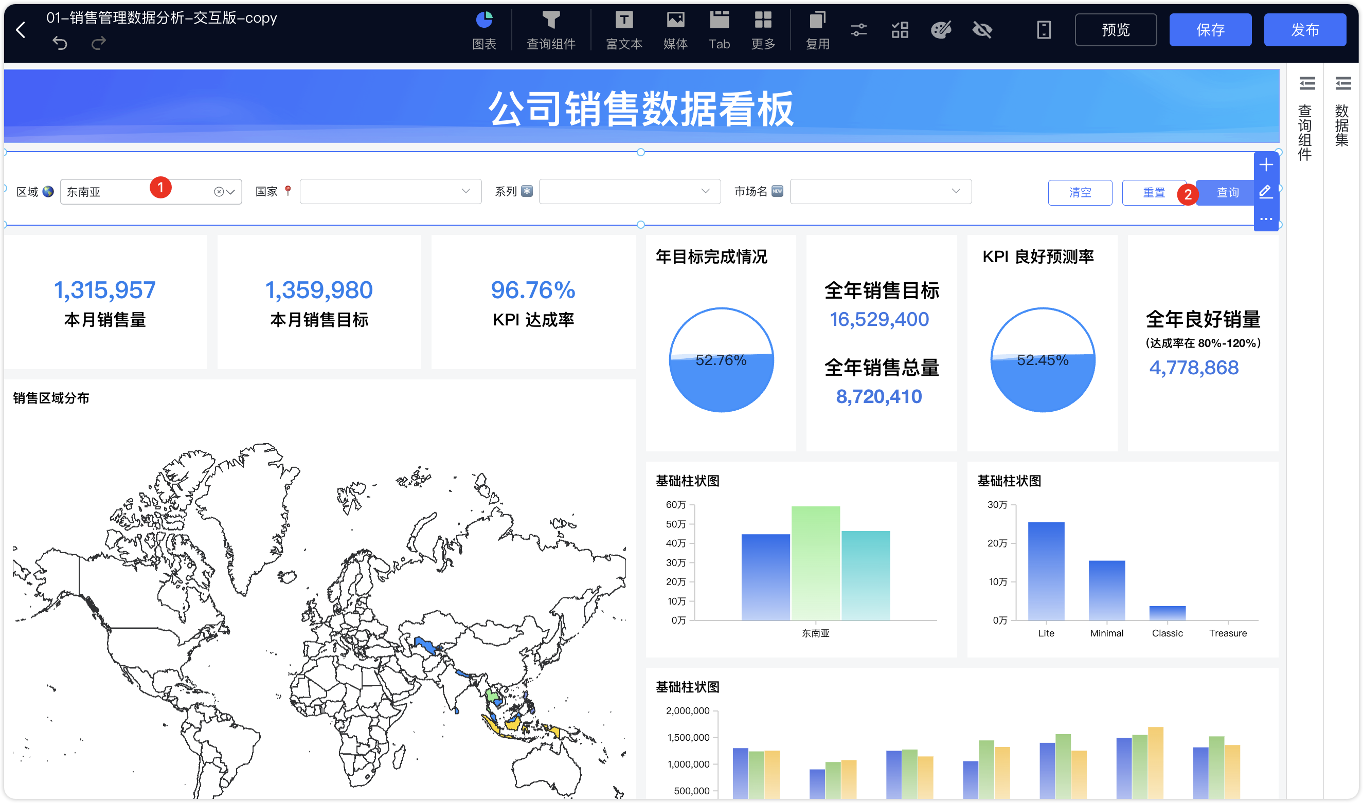Click the pin icon beside 国家
The height and width of the screenshot is (803, 1363).
click(x=288, y=191)
